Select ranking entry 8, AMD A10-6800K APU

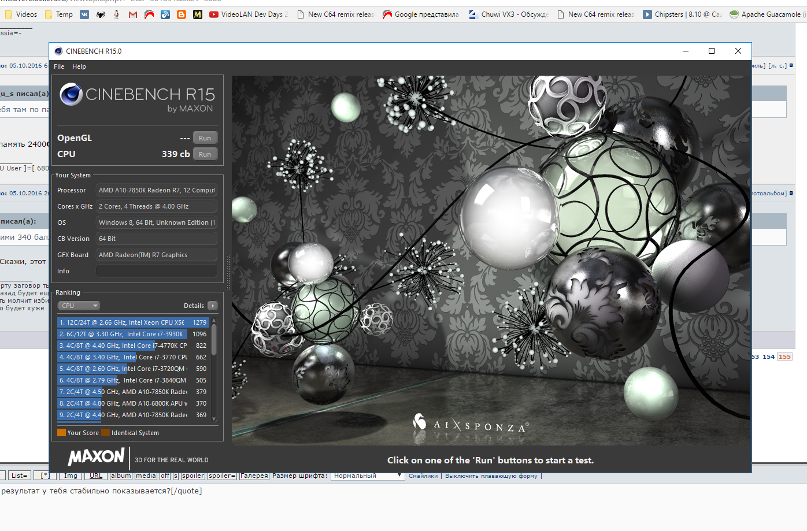[x=132, y=403]
